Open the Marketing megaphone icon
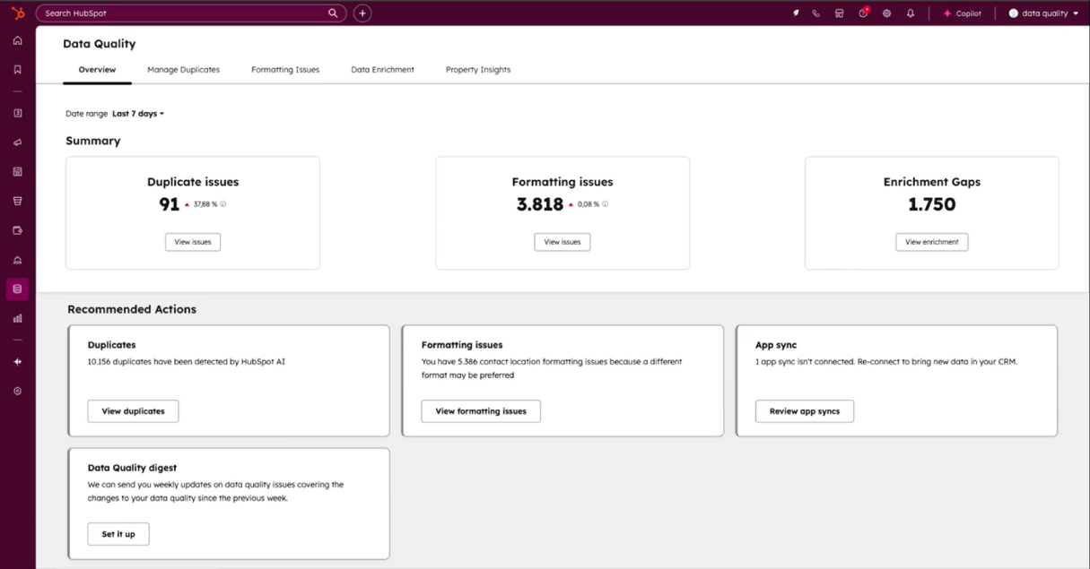The image size is (1090, 569). [17, 142]
